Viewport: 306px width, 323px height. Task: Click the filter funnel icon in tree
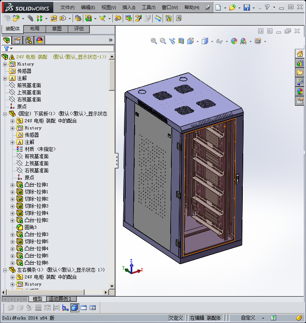(x=6, y=49)
